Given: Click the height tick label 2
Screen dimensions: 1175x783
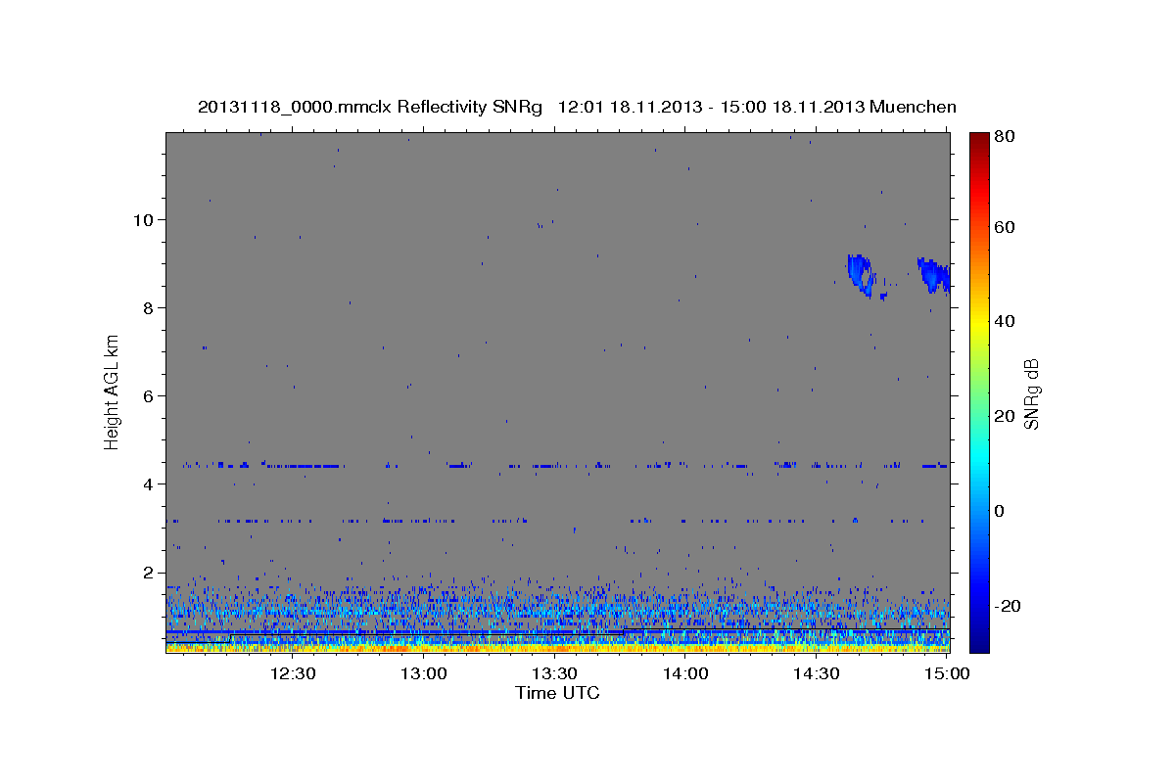Looking at the screenshot, I should 147,573.
